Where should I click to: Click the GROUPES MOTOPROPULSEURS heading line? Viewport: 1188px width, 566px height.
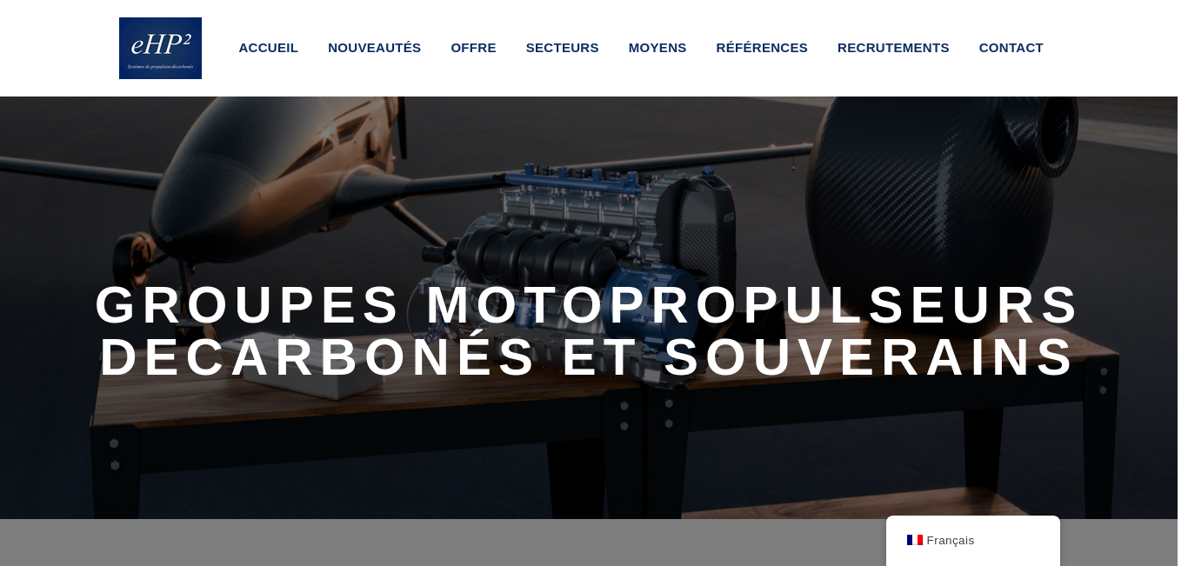tap(588, 305)
